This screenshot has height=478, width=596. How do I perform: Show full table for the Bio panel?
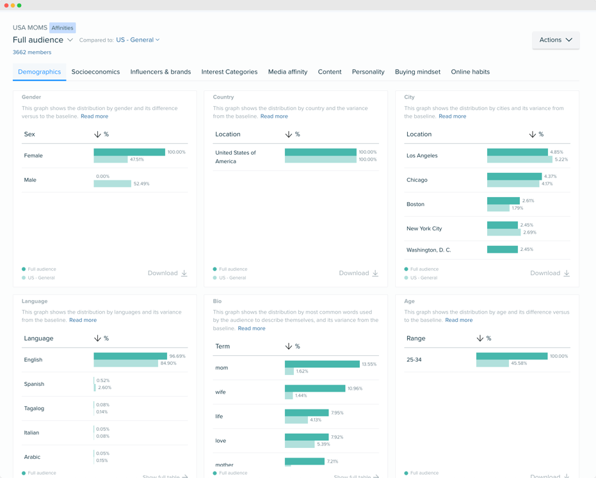353,476
